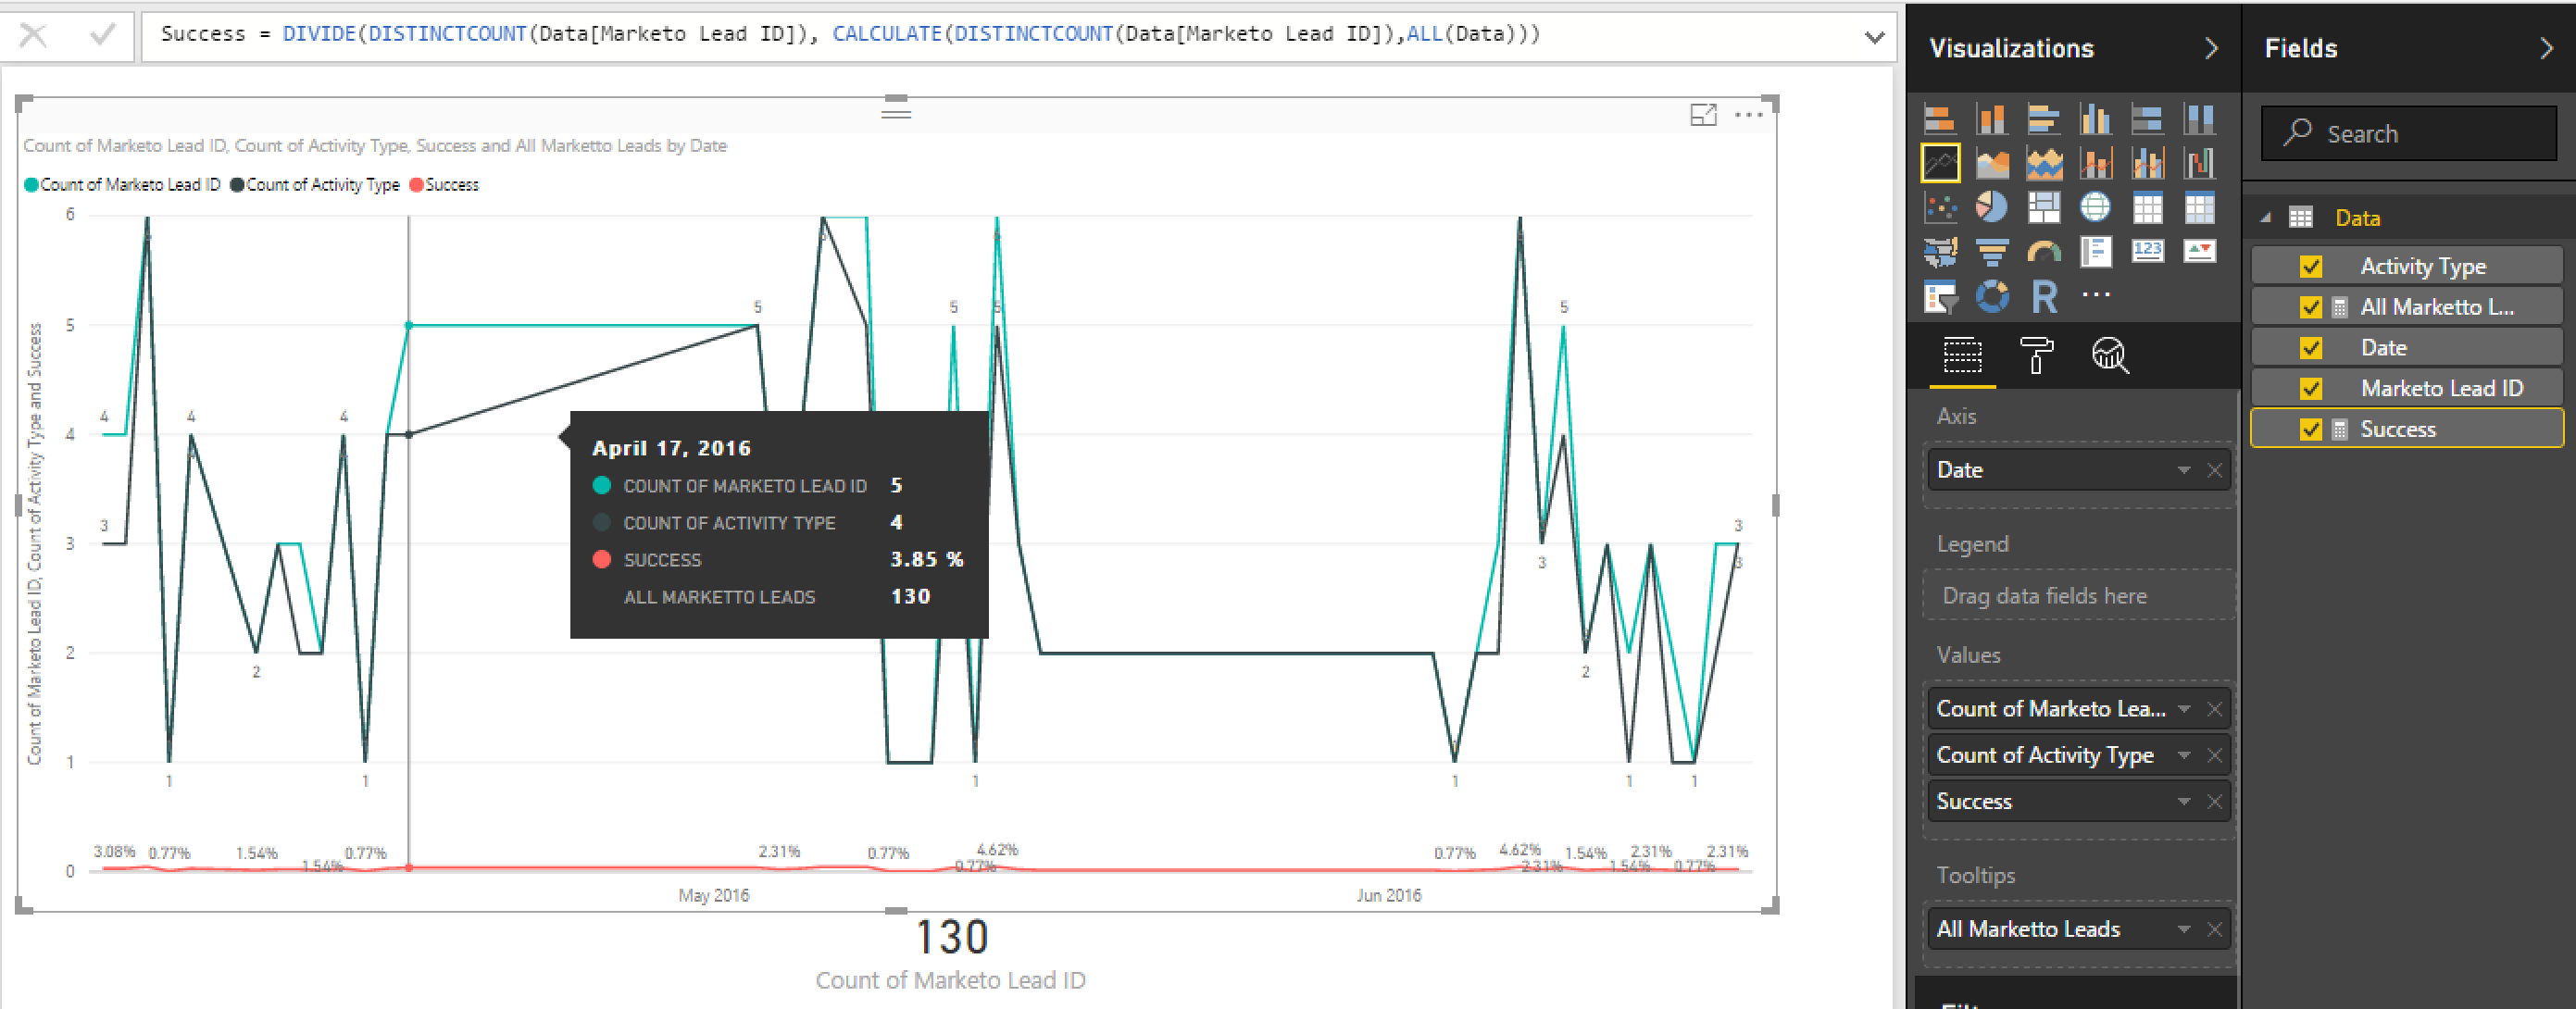Screen dimensions: 2576x1009
Task: Select the funnel chart visualization
Action: pos(1992,251)
